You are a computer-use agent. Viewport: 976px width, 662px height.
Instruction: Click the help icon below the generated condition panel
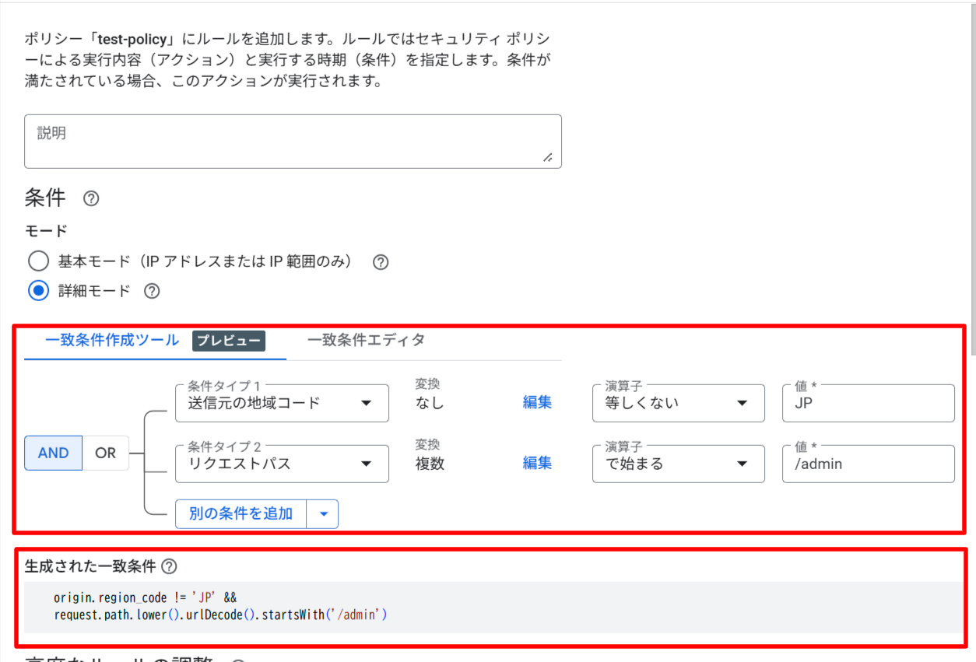click(x=240, y=659)
